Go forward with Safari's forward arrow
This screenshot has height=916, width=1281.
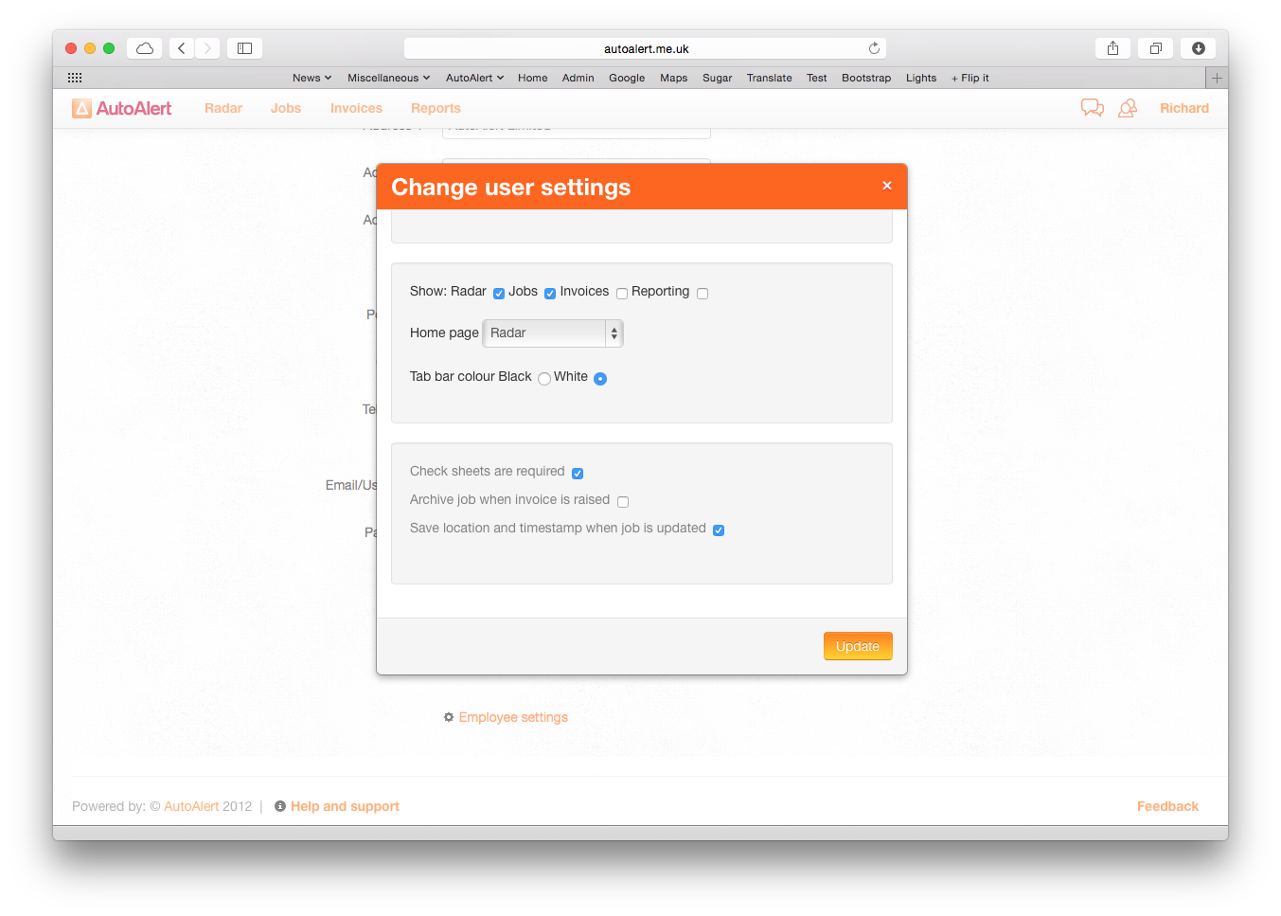click(207, 48)
